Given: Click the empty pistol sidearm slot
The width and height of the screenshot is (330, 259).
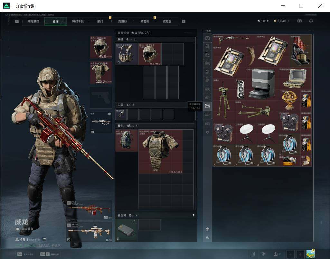Looking at the screenshot, I should [101, 97].
